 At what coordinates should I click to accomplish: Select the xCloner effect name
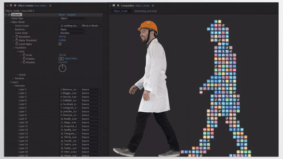16,15
